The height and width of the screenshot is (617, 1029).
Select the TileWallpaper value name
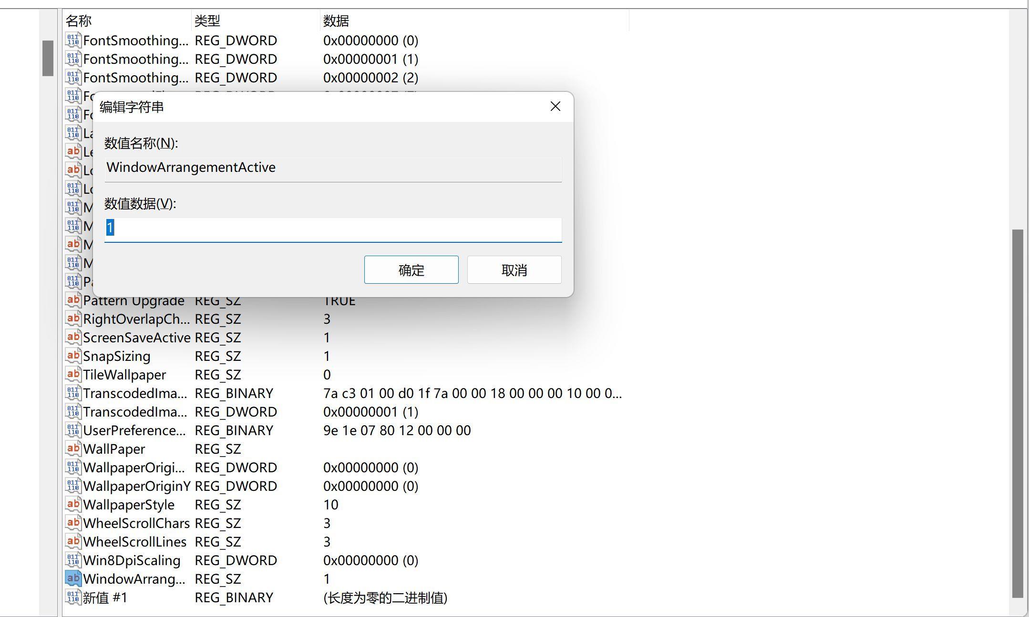pos(124,375)
